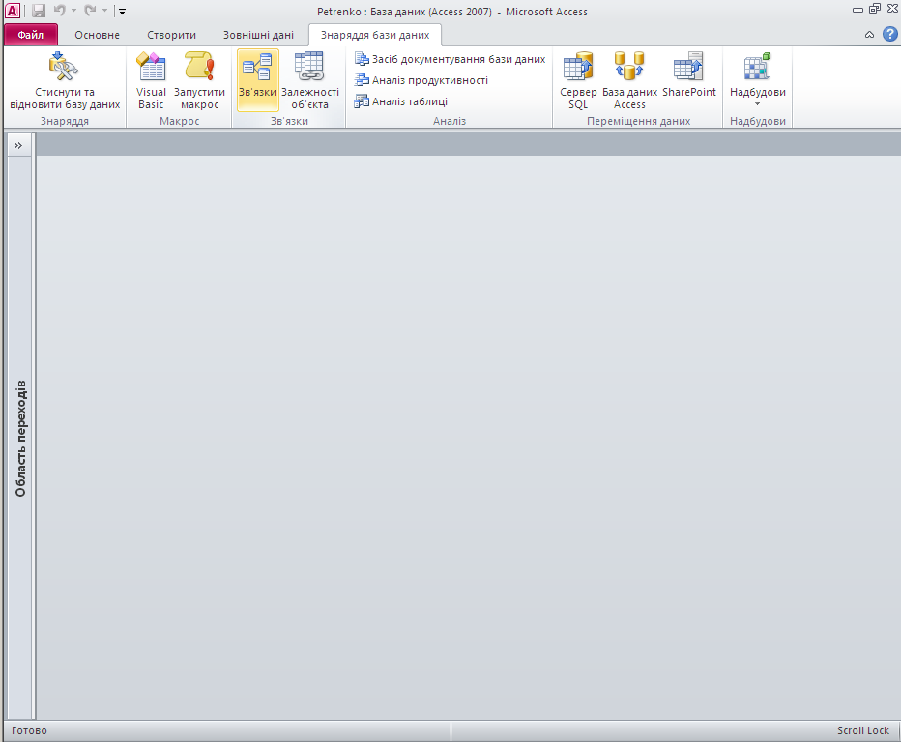Open the Redo dropdown arrow
Image resolution: width=901 pixels, height=742 pixels.
(x=104, y=11)
